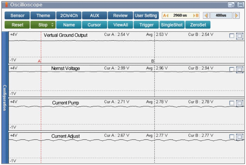The width and height of the screenshot is (246, 165).
Task: Click Cur A : 2.67 V reading
Action: click(x=117, y=135)
